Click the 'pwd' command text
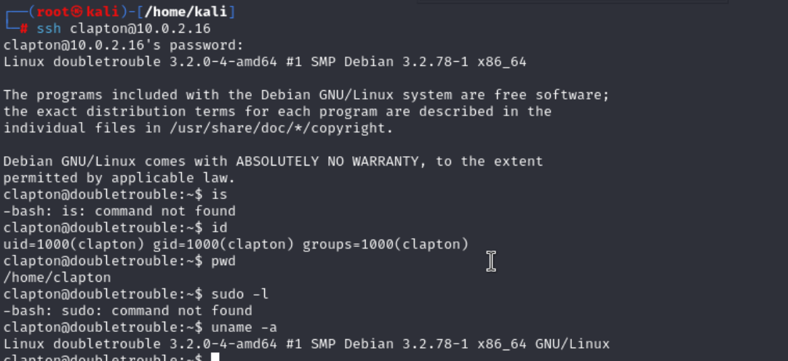 tap(223, 261)
